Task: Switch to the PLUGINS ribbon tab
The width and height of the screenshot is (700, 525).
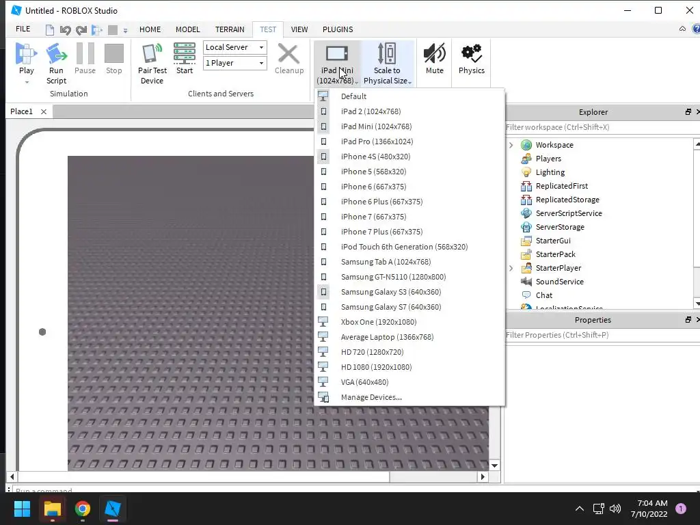Action: 338,29
